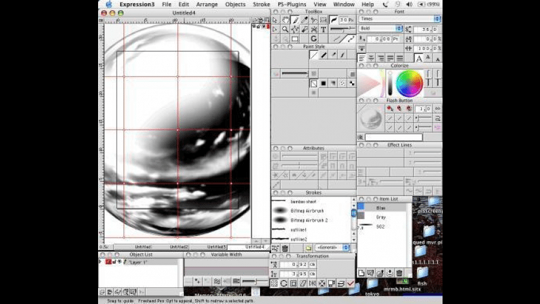Select the G-shaped spiral tool in ToolBox
540x304 pixels.
pyautogui.click(x=313, y=39)
